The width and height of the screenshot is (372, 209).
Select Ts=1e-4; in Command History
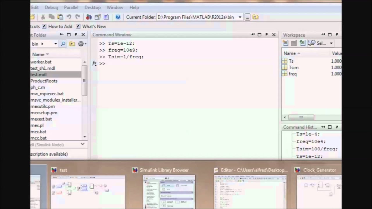tap(308, 134)
